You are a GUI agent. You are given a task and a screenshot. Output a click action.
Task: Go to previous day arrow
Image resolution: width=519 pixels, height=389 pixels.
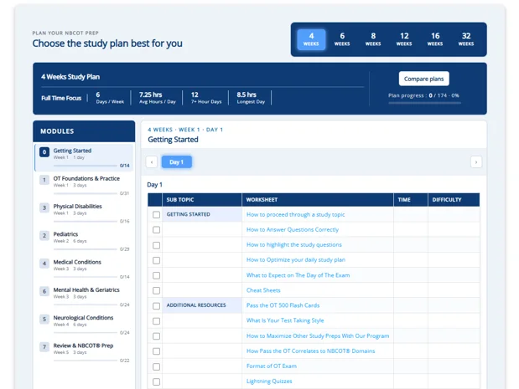[x=152, y=162]
